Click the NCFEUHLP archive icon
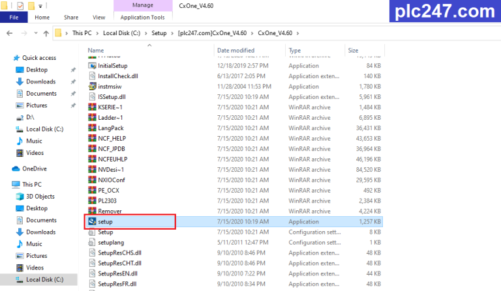501x291 pixels. 92,159
